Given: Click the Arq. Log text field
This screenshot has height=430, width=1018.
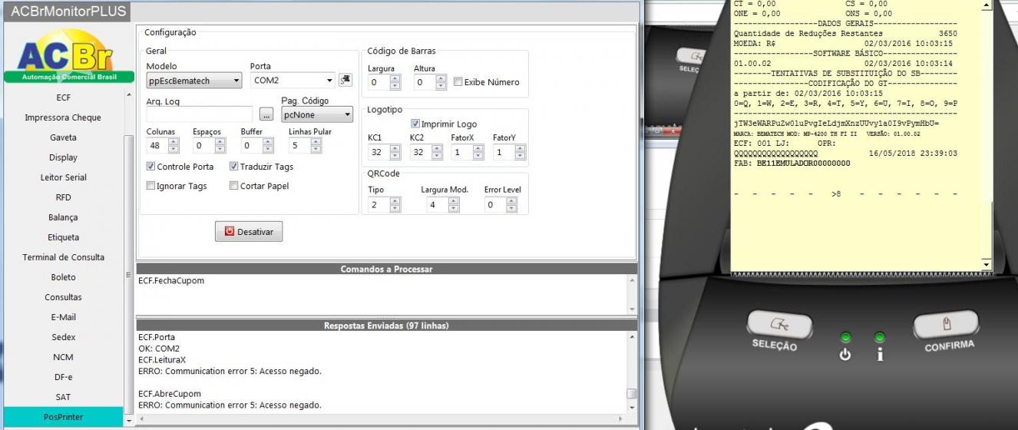Looking at the screenshot, I should pyautogui.click(x=199, y=114).
